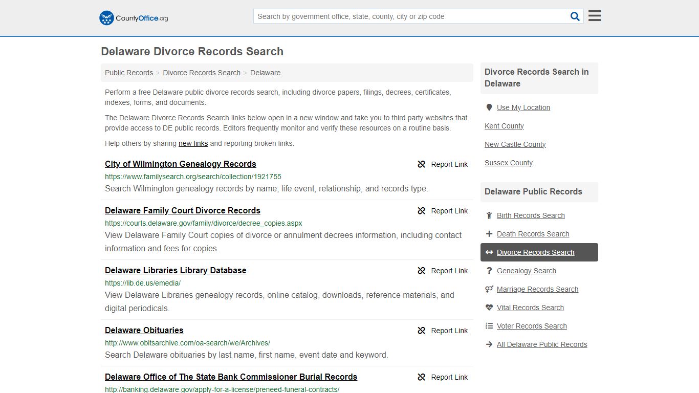Screen dimensions: 699x393
Task: Click the courts.delaware.gov decree_copies URL
Action: 204,223
